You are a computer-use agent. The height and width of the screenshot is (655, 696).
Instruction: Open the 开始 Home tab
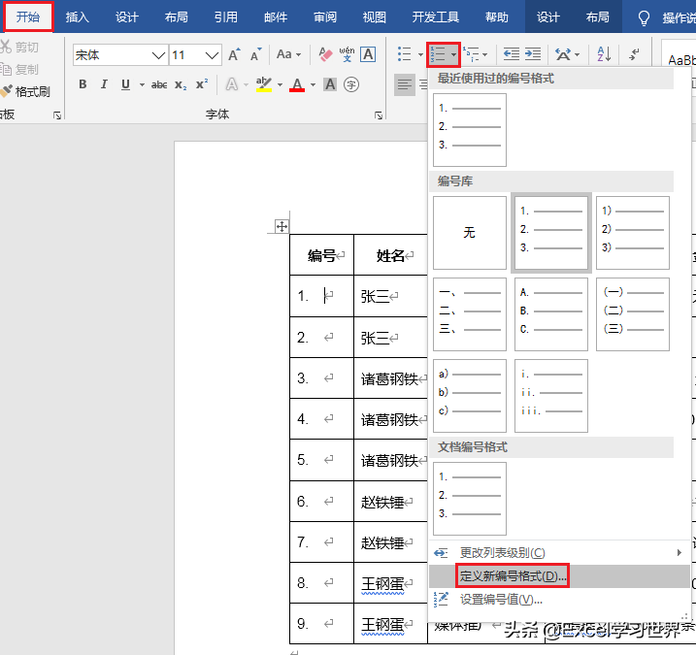pos(28,16)
